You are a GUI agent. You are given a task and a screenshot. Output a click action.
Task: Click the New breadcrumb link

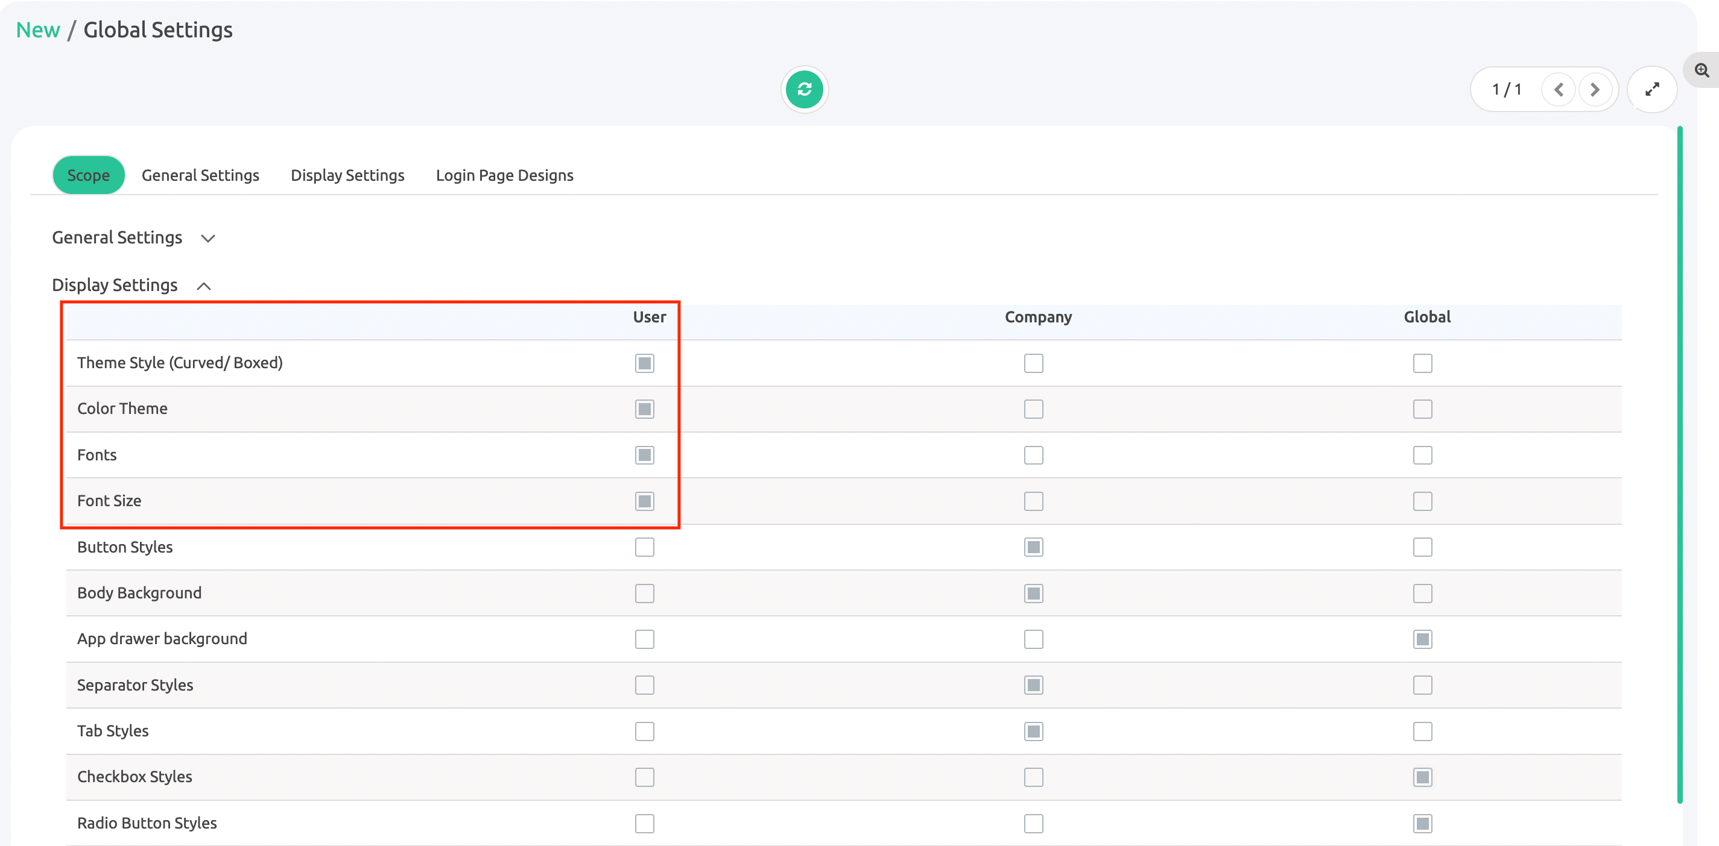(38, 30)
